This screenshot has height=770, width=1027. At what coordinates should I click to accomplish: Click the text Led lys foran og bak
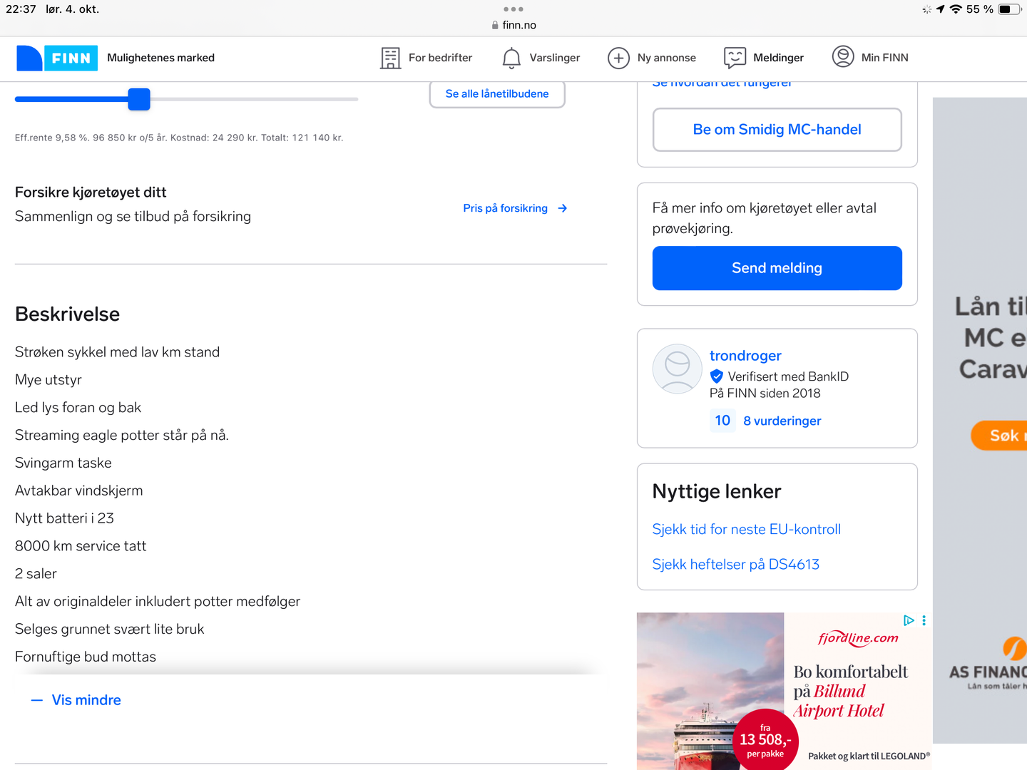tap(78, 407)
